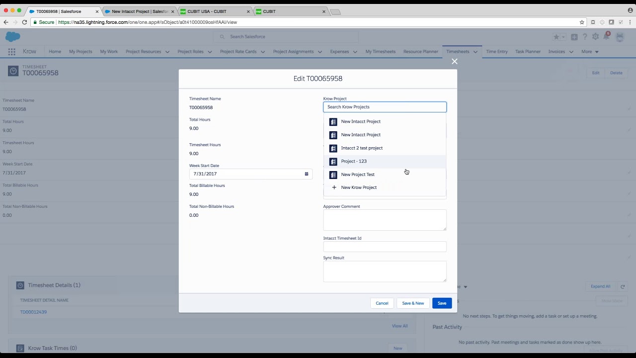636x358 pixels.
Task: Refresh the activity panel using refresh icon
Action: [x=623, y=286]
